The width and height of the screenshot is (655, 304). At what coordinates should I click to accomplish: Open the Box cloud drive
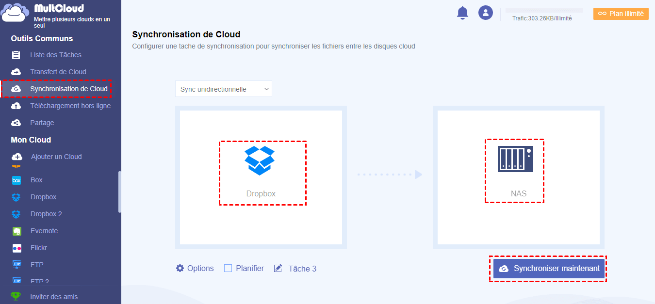click(36, 180)
